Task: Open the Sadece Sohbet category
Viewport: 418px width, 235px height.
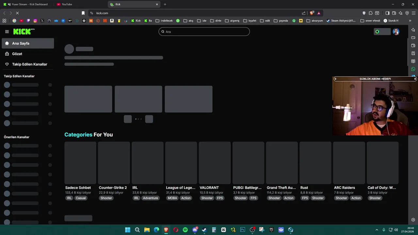Action: (78, 188)
